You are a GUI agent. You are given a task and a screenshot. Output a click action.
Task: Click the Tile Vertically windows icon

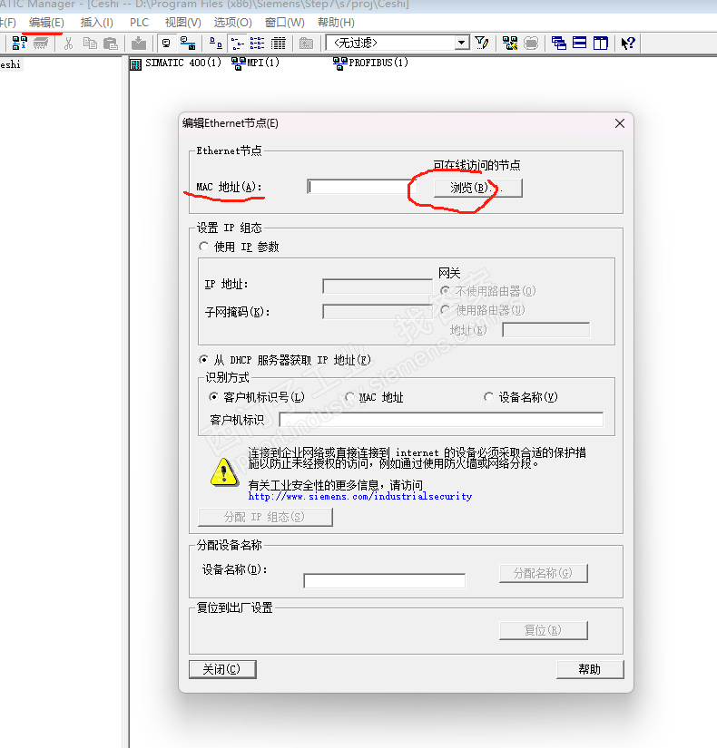601,43
